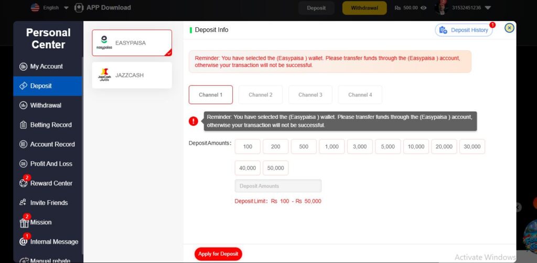Viewport: 537px width, 263px height.
Task: Select deposit amount 200
Action: 276,146
